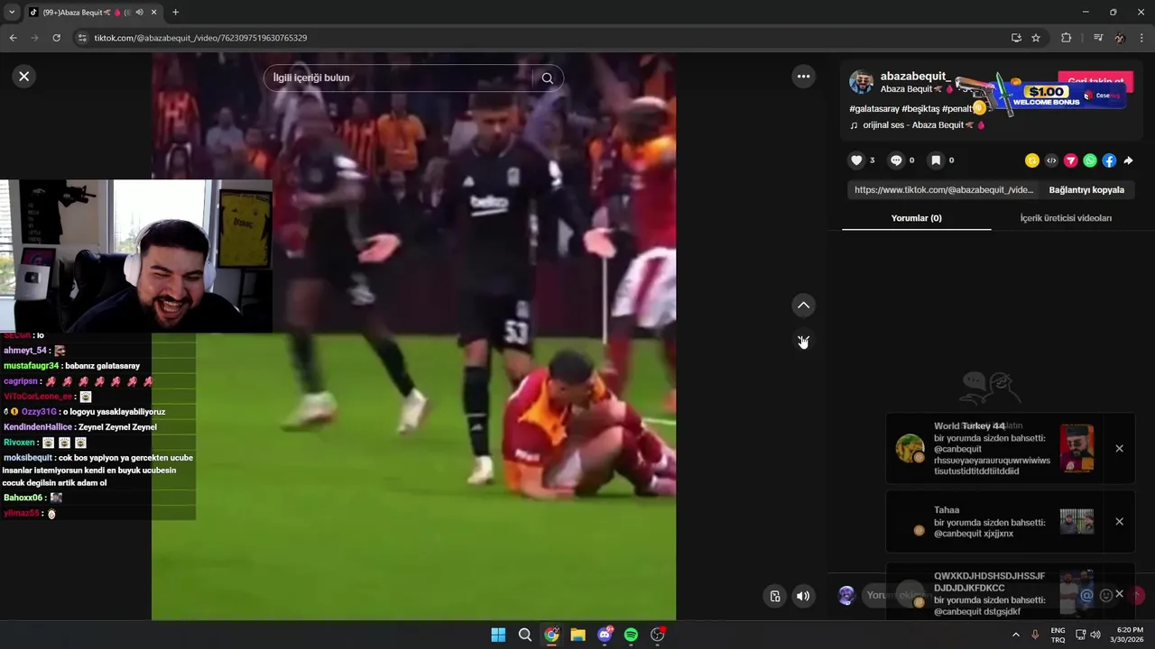The height and width of the screenshot is (649, 1155).
Task: Go to next video with down arrow
Action: [803, 341]
